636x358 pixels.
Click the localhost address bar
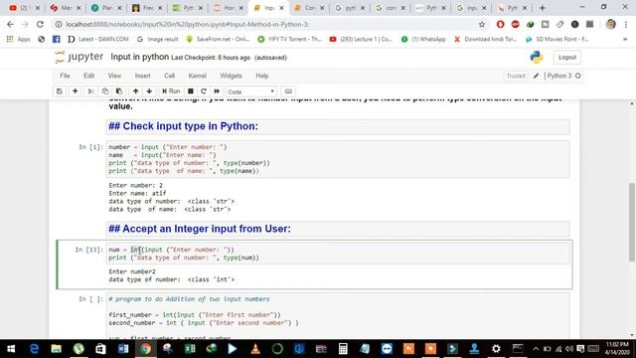pos(267,24)
